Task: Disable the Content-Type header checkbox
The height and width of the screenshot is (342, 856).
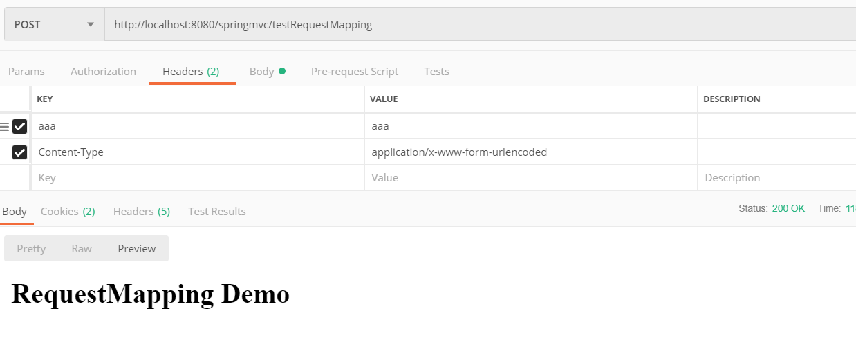Action: [19, 152]
